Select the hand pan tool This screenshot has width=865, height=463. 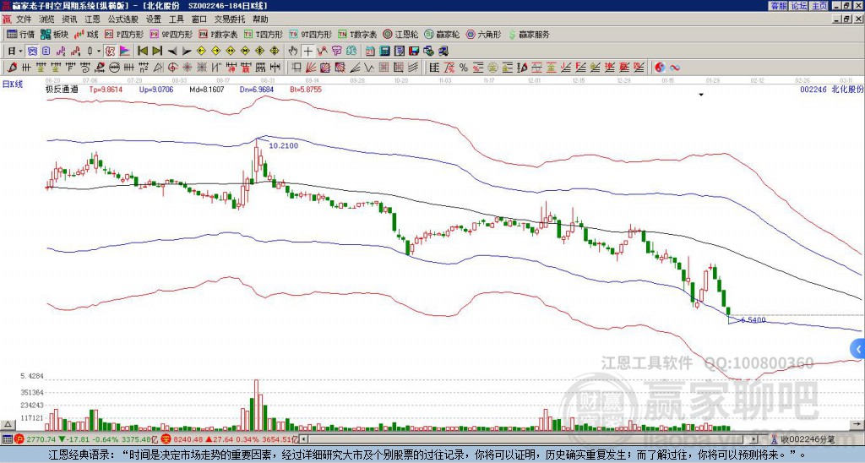(x=293, y=52)
